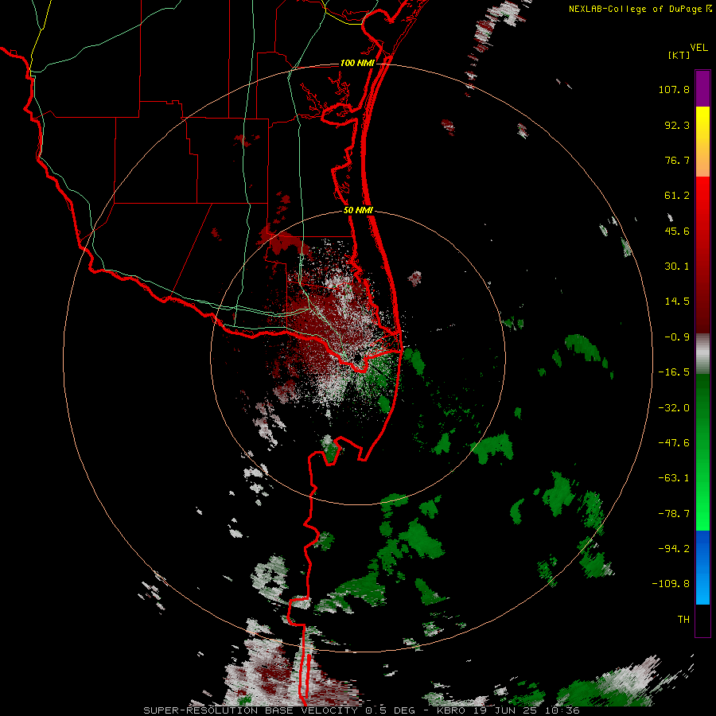Click the VEL legend title
The image size is (716, 716).
tap(698, 48)
